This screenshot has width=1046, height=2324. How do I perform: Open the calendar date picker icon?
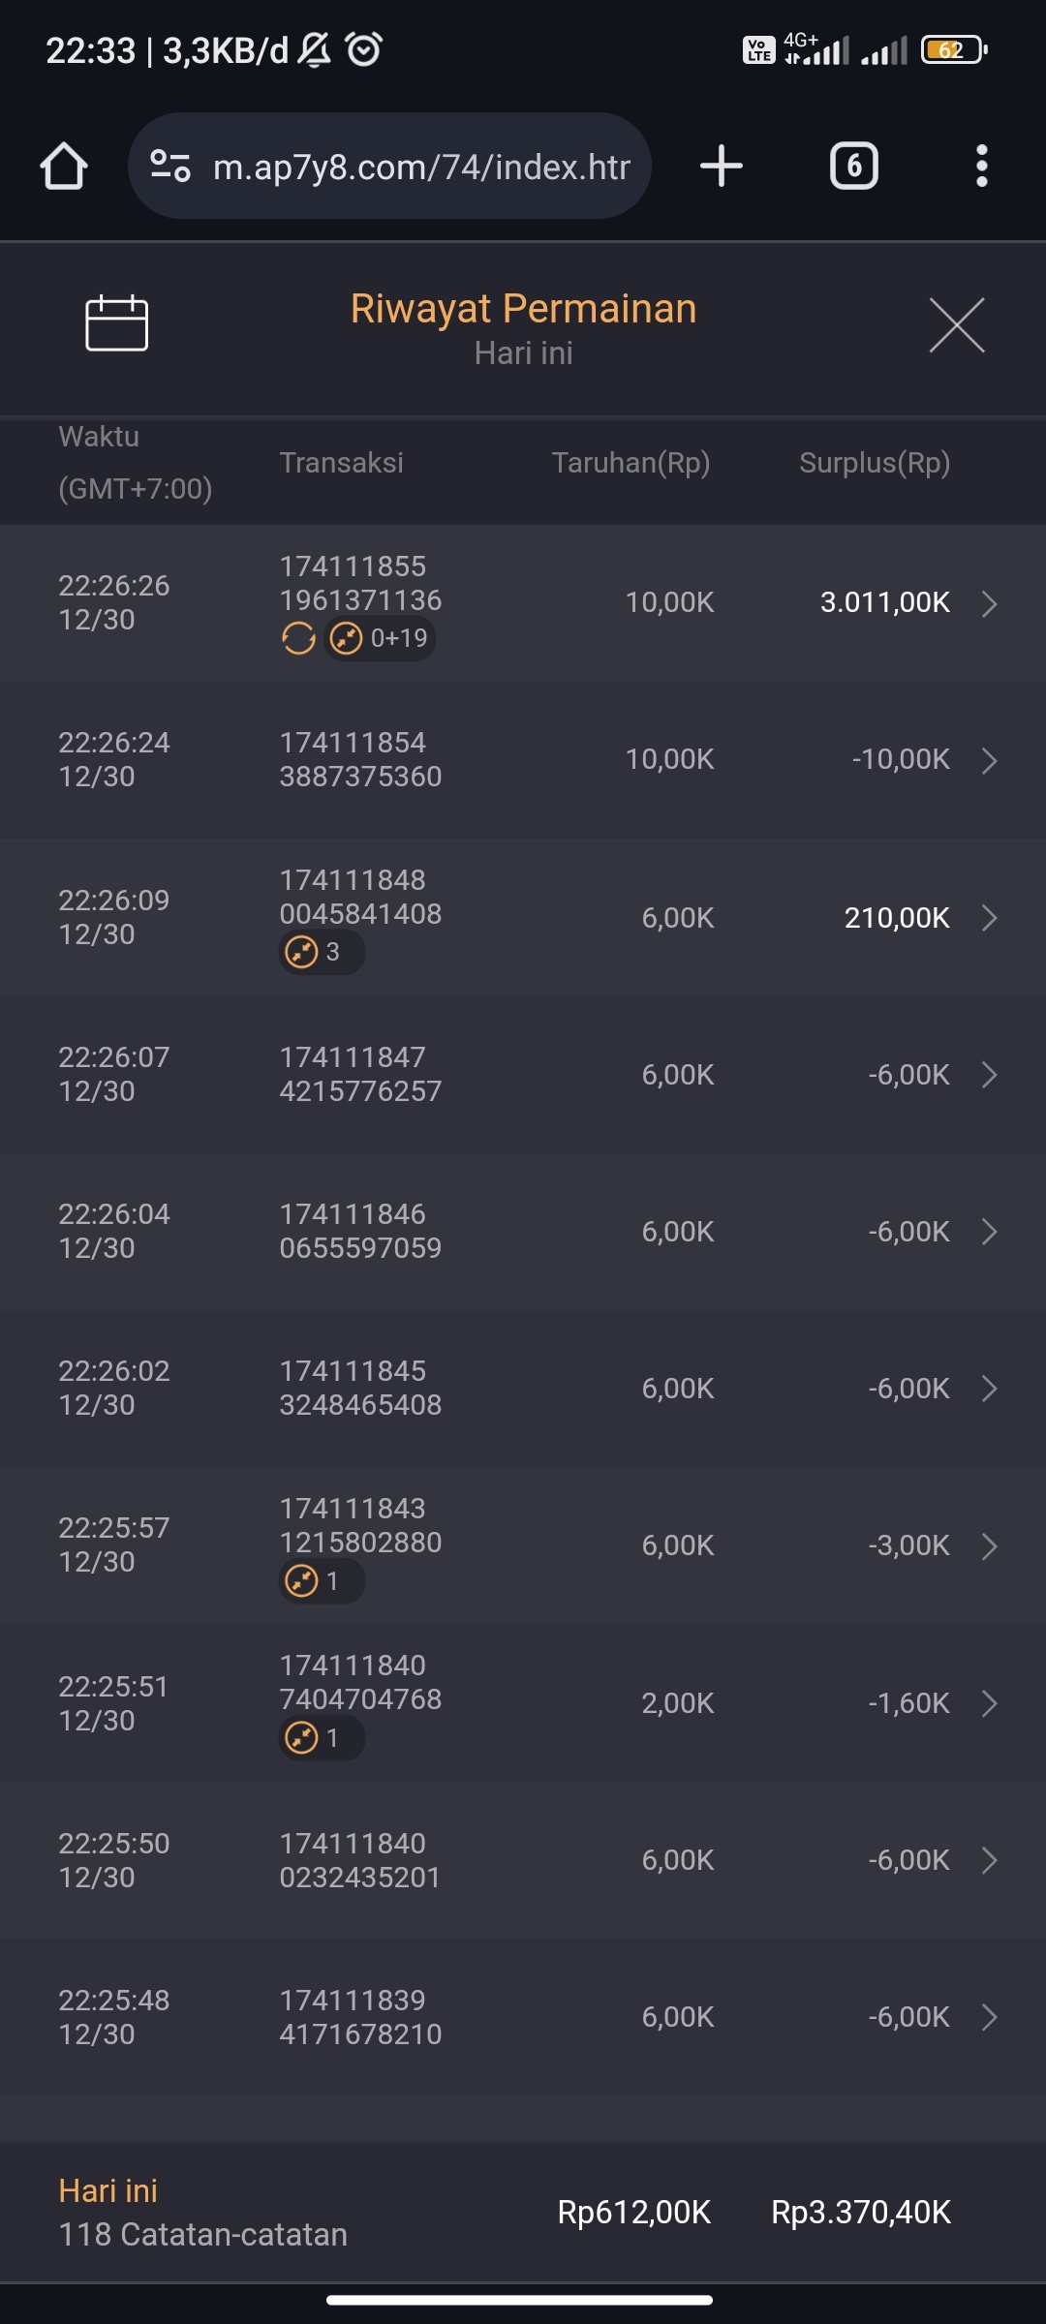[x=116, y=323]
